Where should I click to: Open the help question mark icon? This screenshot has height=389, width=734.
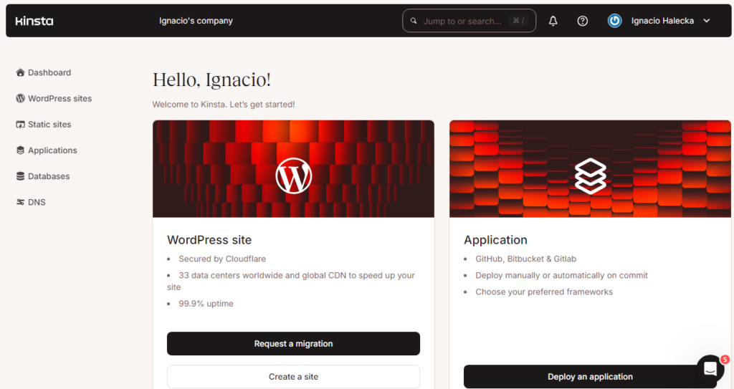point(582,21)
